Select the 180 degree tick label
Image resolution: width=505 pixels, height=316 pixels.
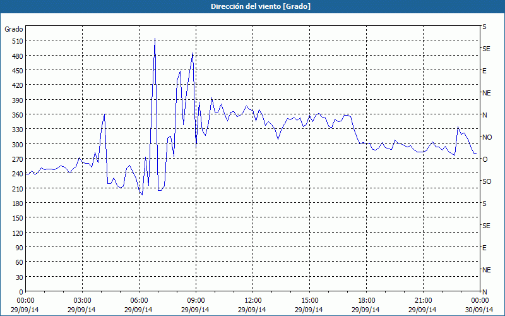pyautogui.click(x=18, y=204)
